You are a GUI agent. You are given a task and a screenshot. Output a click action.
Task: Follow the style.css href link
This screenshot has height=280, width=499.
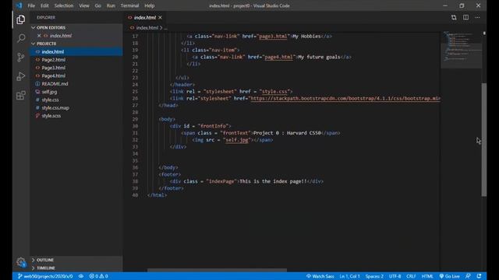(x=274, y=92)
